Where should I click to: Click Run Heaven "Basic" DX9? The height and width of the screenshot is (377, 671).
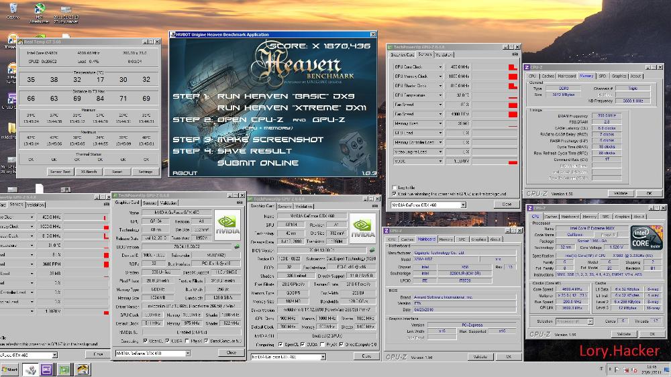[x=286, y=97]
